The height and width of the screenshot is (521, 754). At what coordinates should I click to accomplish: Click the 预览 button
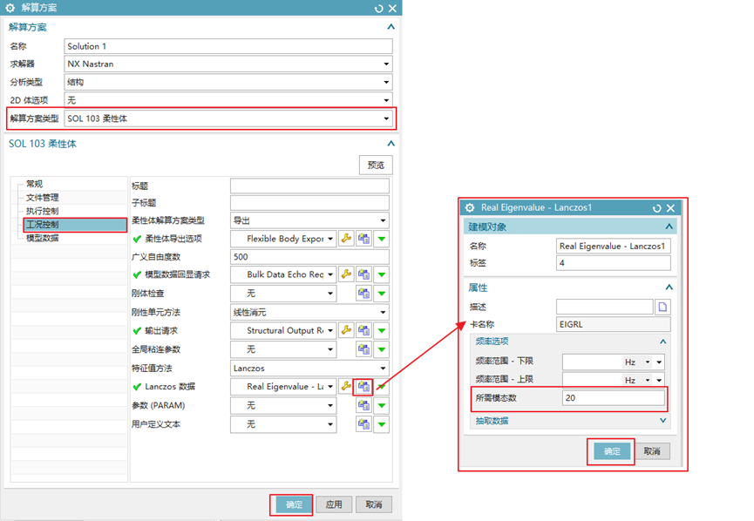(376, 165)
